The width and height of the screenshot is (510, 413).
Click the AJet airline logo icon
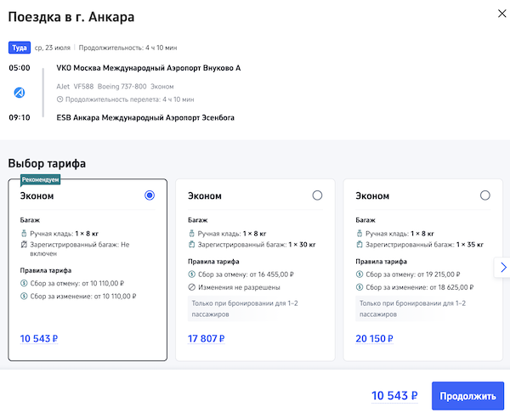pos(20,93)
